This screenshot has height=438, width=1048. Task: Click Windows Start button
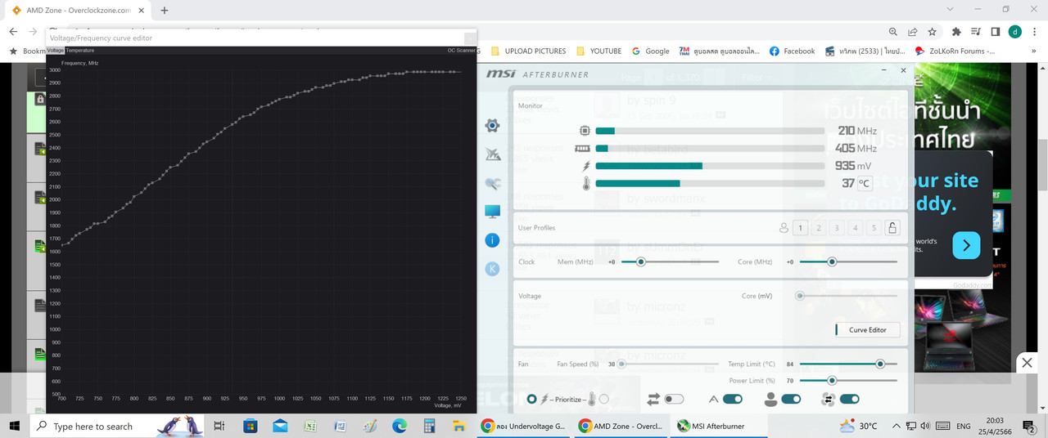pos(14,426)
